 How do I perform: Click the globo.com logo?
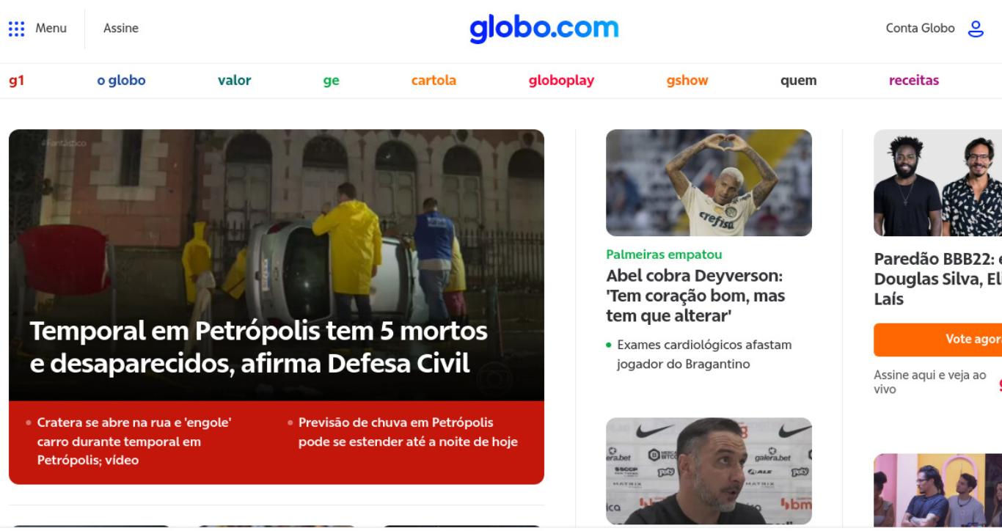point(544,29)
